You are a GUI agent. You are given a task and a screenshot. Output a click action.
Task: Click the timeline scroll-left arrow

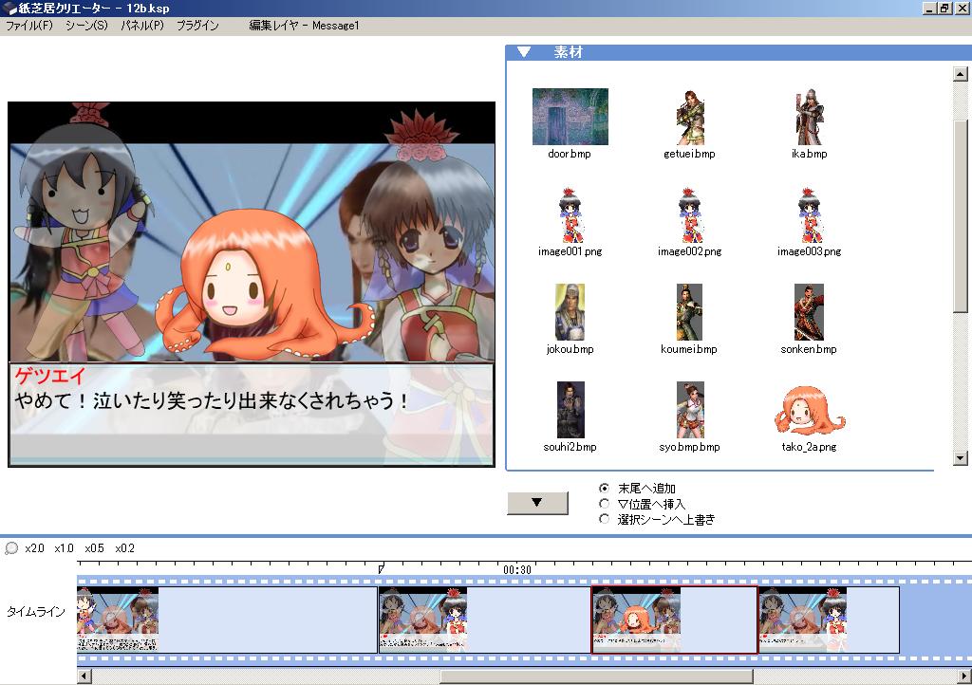click(x=84, y=676)
